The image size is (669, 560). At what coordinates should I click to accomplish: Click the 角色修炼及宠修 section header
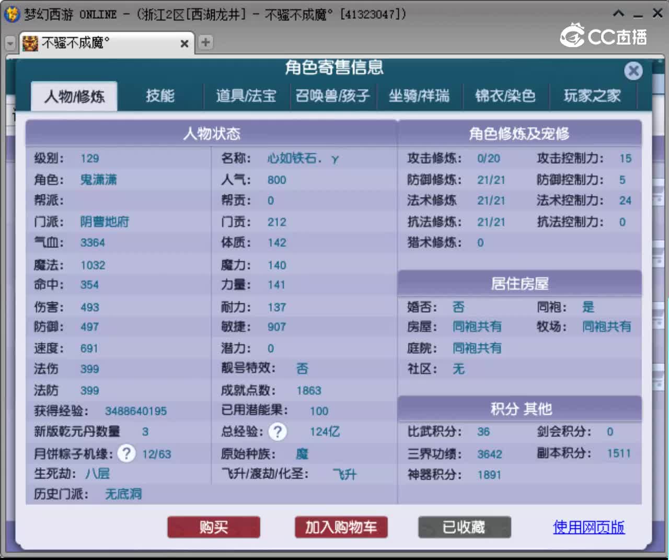(520, 134)
